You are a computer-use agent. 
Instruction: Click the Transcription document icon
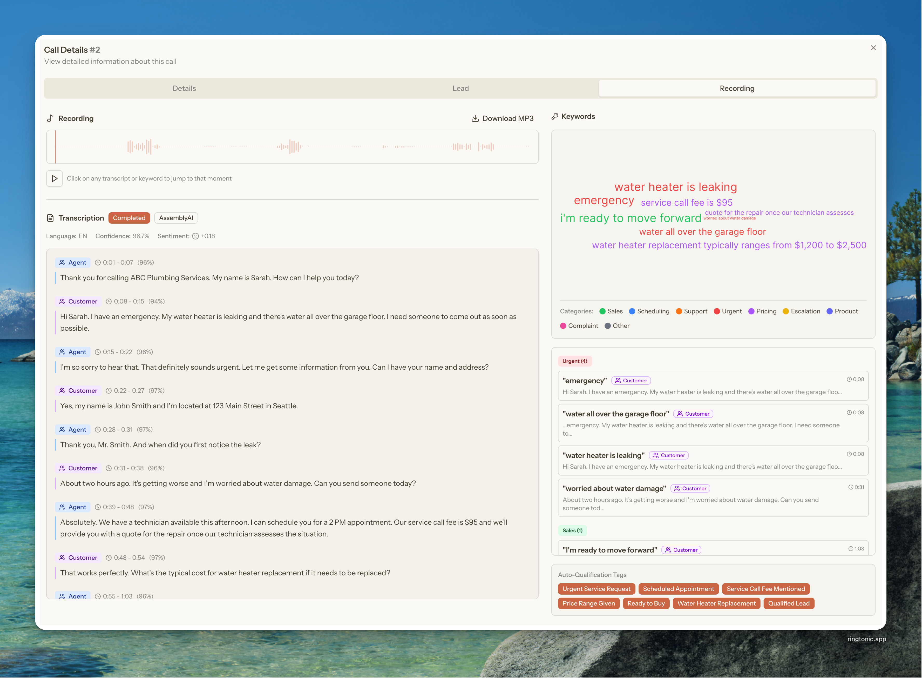[x=50, y=218]
